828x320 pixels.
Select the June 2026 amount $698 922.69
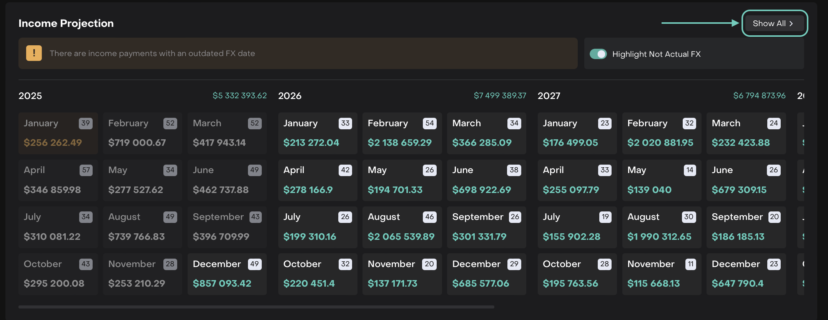pos(482,190)
